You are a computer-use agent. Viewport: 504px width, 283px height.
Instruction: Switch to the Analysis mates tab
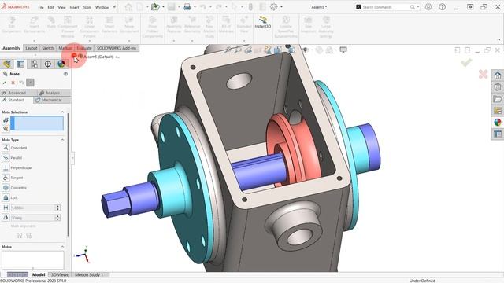tap(53, 93)
